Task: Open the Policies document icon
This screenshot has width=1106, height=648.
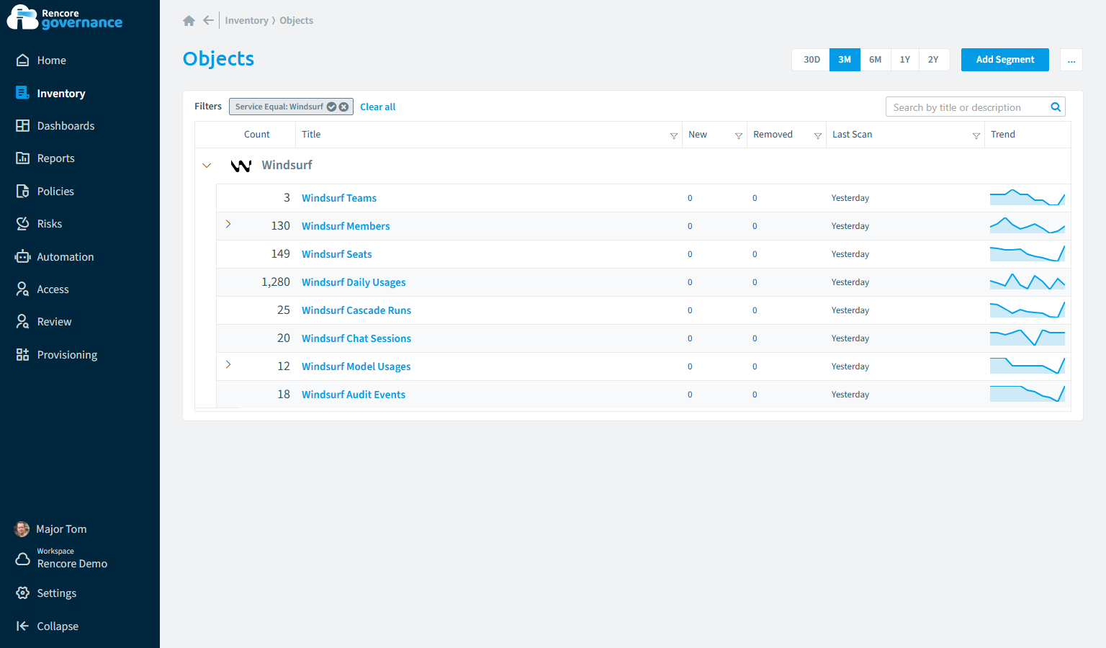Action: click(23, 191)
